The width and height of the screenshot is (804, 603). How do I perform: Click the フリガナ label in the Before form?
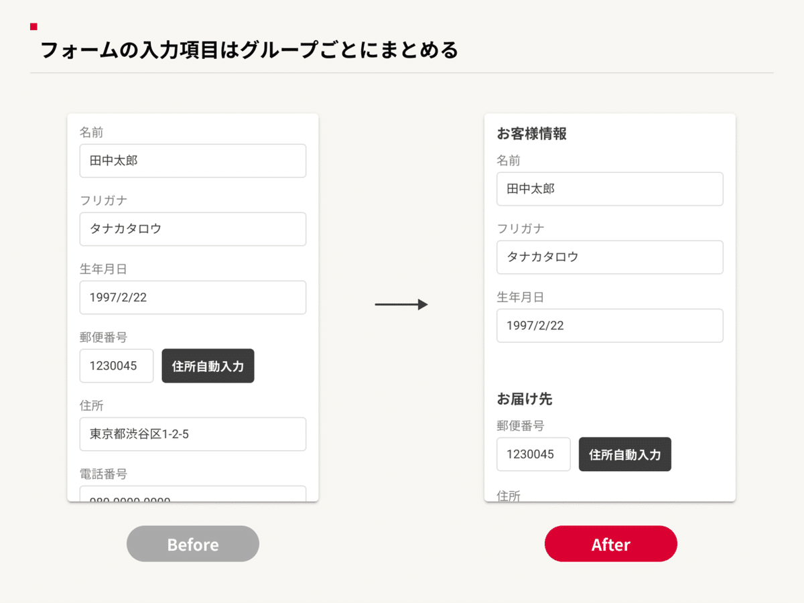click(x=103, y=201)
